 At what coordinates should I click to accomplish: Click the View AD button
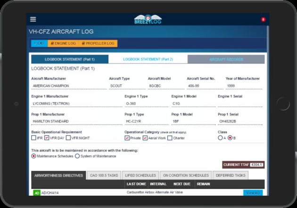click(x=253, y=193)
